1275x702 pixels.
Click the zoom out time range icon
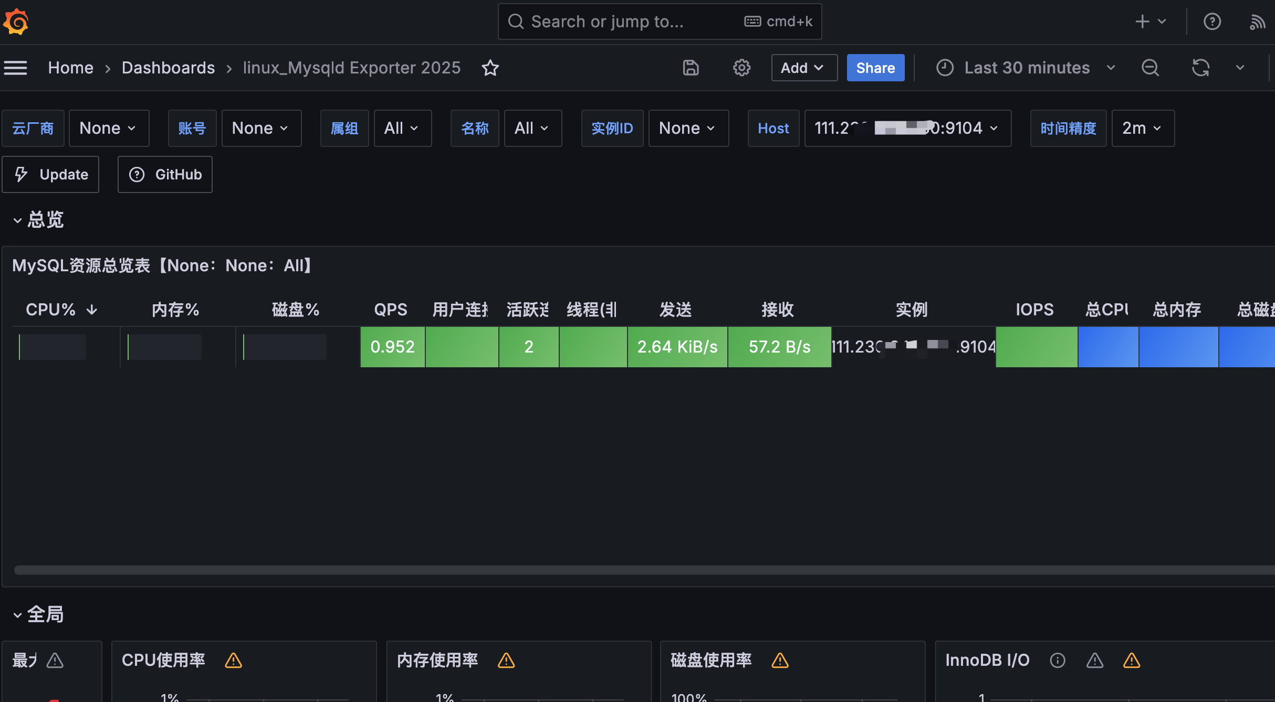click(x=1150, y=68)
